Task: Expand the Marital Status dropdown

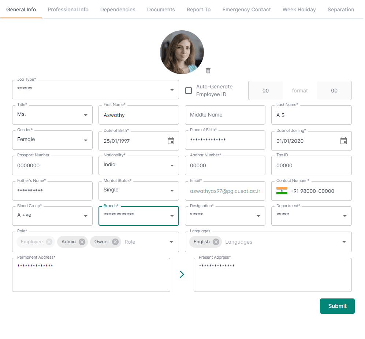Action: [x=172, y=191]
